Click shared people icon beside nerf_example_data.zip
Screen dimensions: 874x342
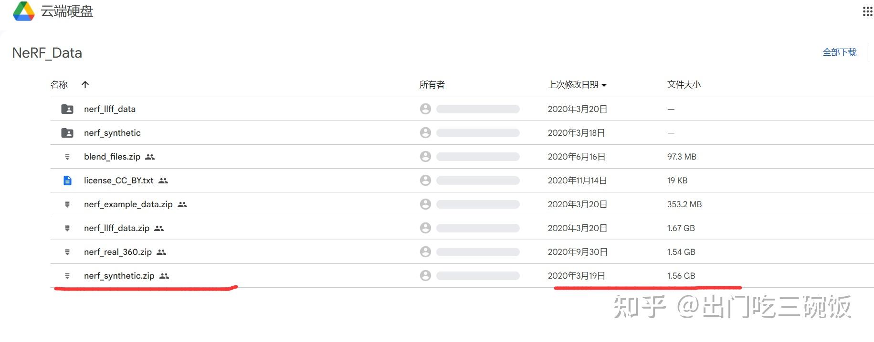[182, 204]
